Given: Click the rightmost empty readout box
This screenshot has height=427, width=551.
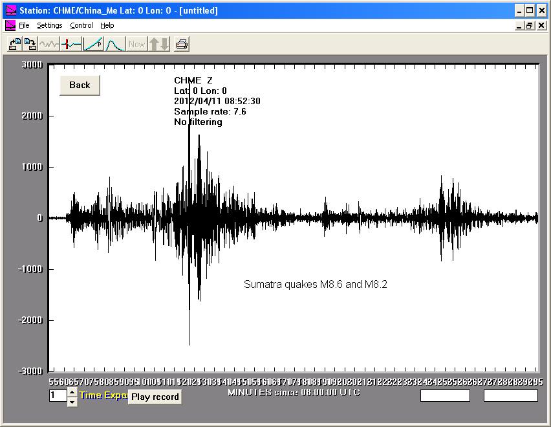Looking at the screenshot, I should point(510,395).
